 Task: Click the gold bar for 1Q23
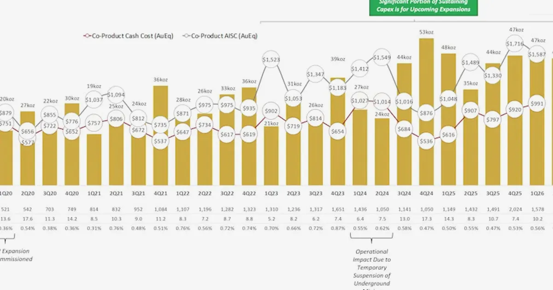pos(271,156)
